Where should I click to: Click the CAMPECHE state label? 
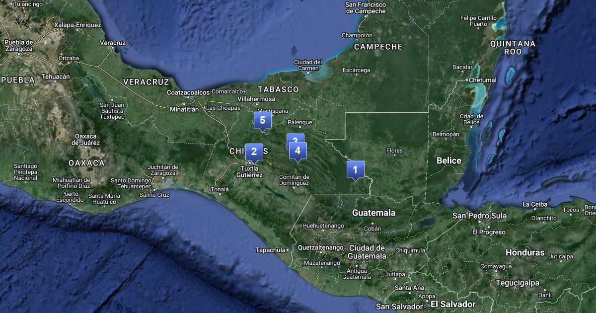378,47
